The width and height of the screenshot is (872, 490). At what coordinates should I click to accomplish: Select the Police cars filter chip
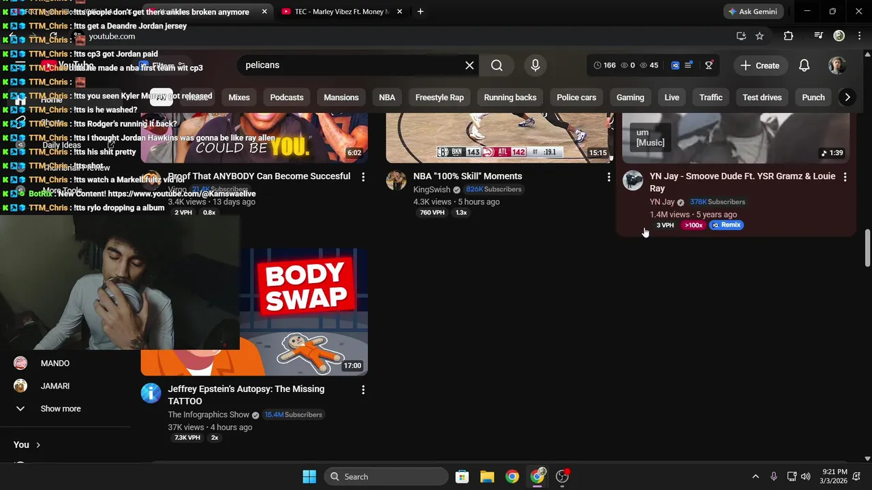point(576,97)
